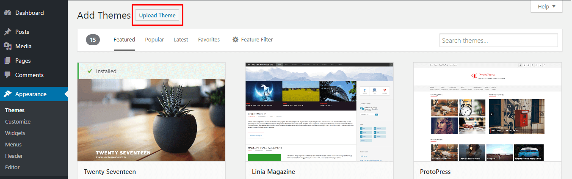Click the Linia Magazine theme name
Image resolution: width=572 pixels, height=179 pixels.
tap(274, 172)
